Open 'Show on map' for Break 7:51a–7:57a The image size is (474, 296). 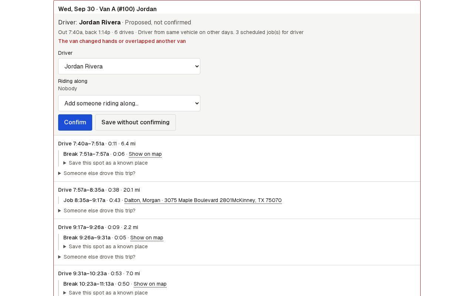click(145, 154)
